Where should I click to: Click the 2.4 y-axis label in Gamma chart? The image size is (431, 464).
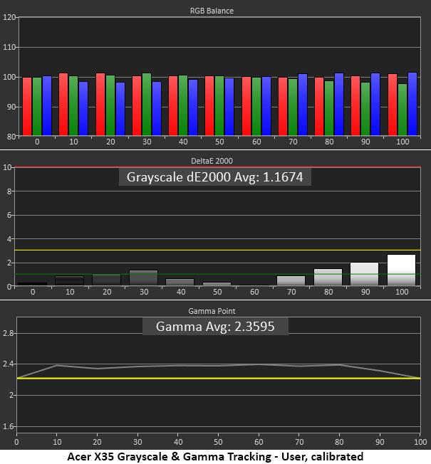click(x=8, y=364)
